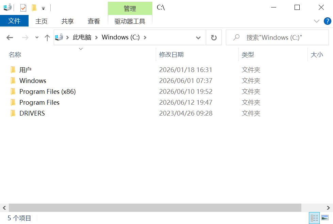333x224 pixels.
Task: Go forward with the right arrow
Action: pyautogui.click(x=25, y=38)
